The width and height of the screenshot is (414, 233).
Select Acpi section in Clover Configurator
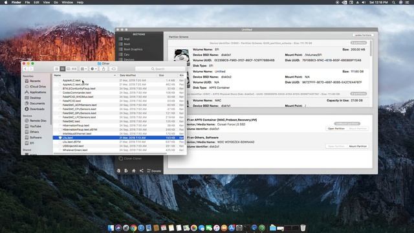tap(127, 39)
